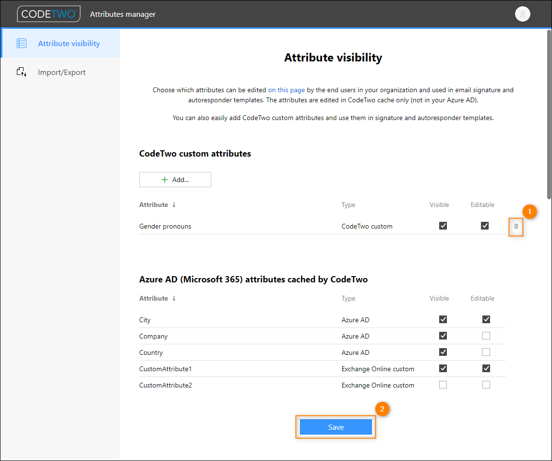Click the Attribute visibility list icon
The width and height of the screenshot is (552, 461).
(22, 43)
